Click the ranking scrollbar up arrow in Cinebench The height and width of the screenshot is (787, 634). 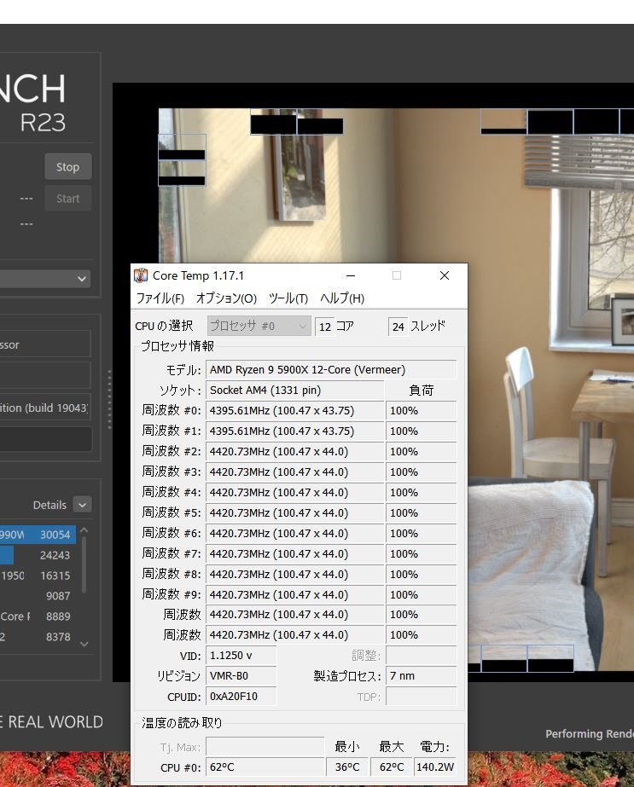click(x=84, y=530)
